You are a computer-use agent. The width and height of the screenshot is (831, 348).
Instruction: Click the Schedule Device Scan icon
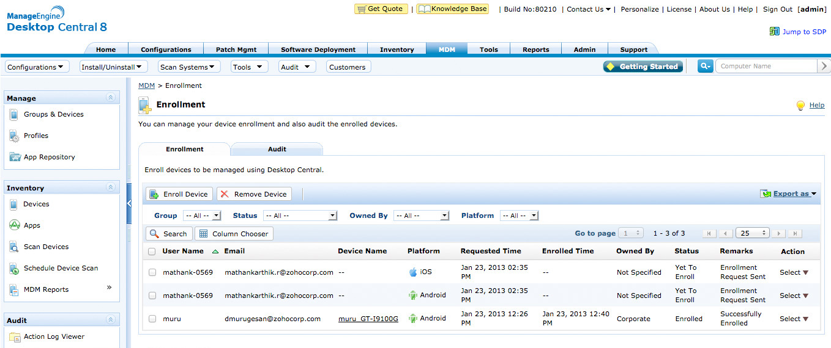point(14,268)
